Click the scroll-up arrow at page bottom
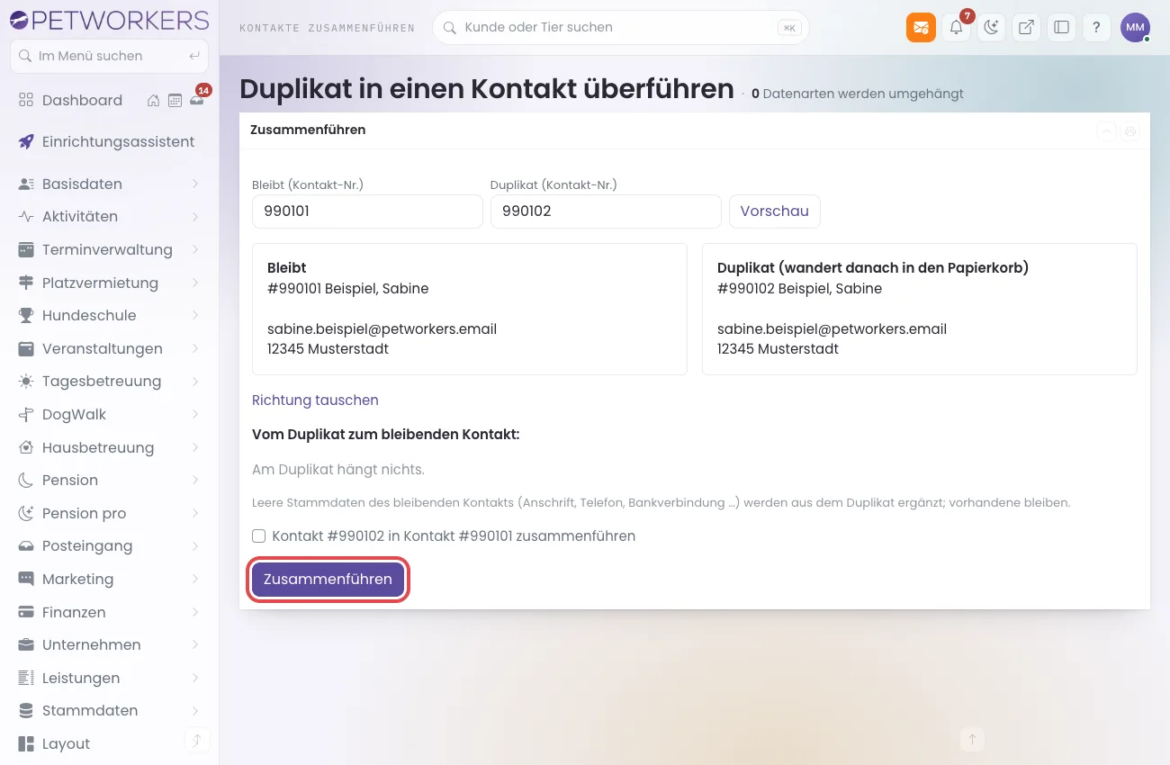 pos(972,740)
